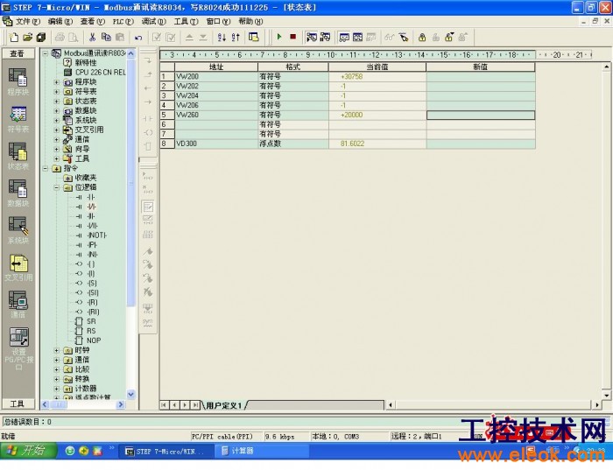This screenshot has width=613, height=470.
Task: Open the 帮助(H) menu
Action: (250, 22)
